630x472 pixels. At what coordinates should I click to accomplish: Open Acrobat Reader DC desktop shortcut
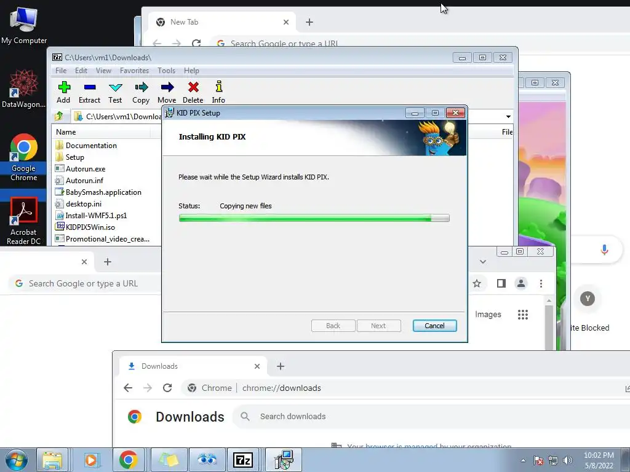[24, 221]
